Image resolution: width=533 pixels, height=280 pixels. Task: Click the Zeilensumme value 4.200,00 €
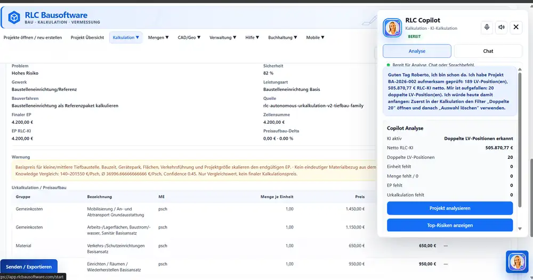pos(274,122)
